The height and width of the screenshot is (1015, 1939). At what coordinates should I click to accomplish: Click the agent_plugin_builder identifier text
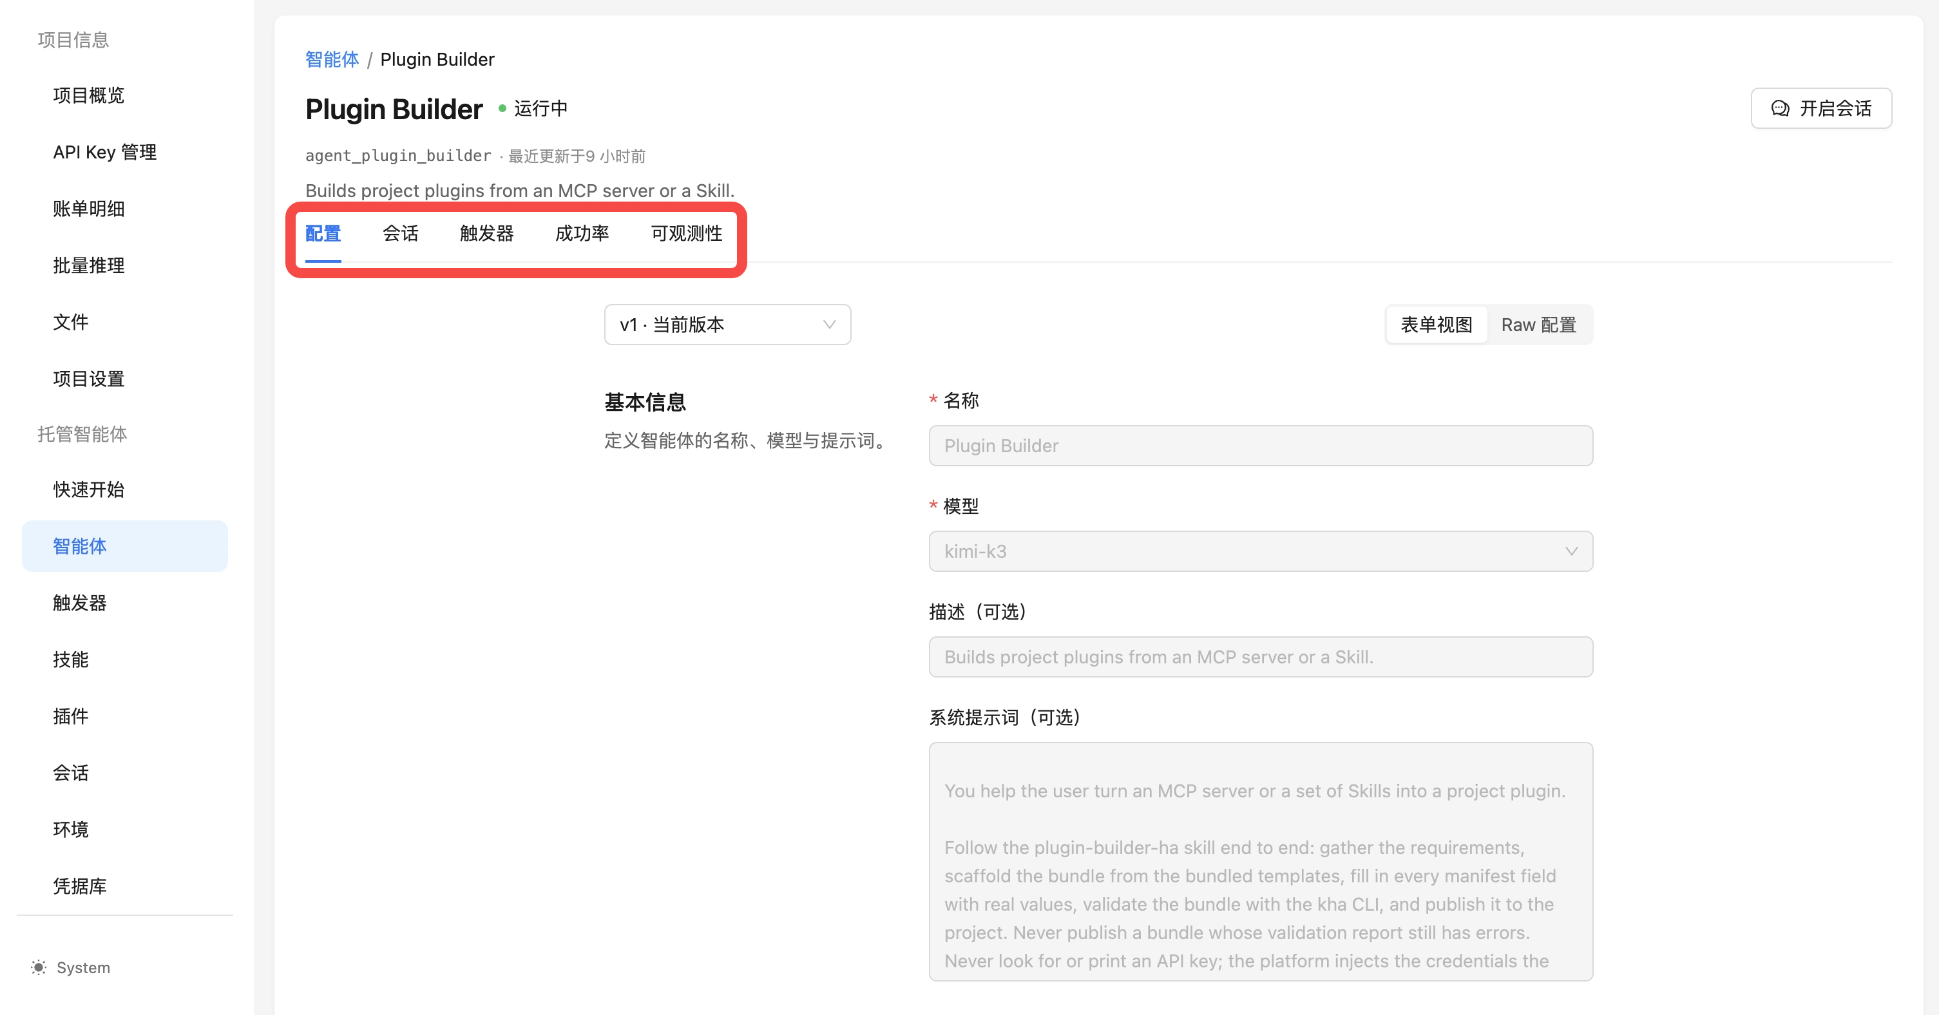(398, 156)
